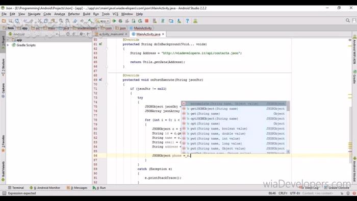The height and width of the screenshot is (201, 357).
Task: Click the Open folder toolbar icon
Action: click(x=4, y=21)
